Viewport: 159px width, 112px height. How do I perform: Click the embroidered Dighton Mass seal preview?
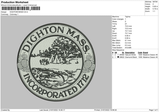click(x=56, y=62)
